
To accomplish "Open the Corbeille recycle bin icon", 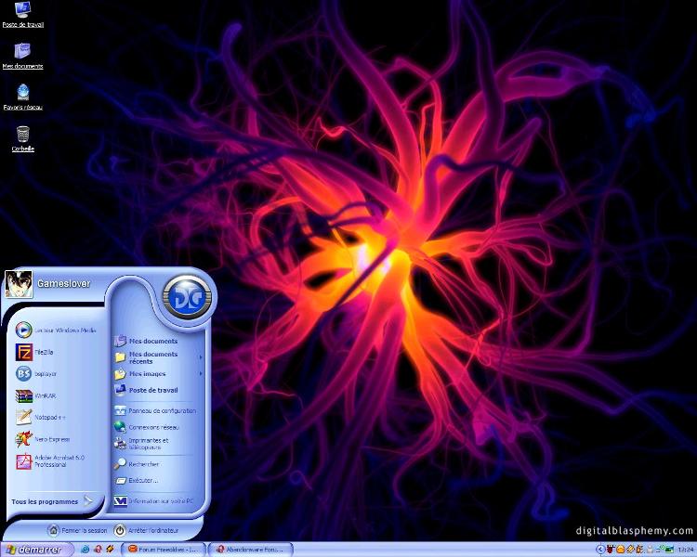I will tap(22, 138).
